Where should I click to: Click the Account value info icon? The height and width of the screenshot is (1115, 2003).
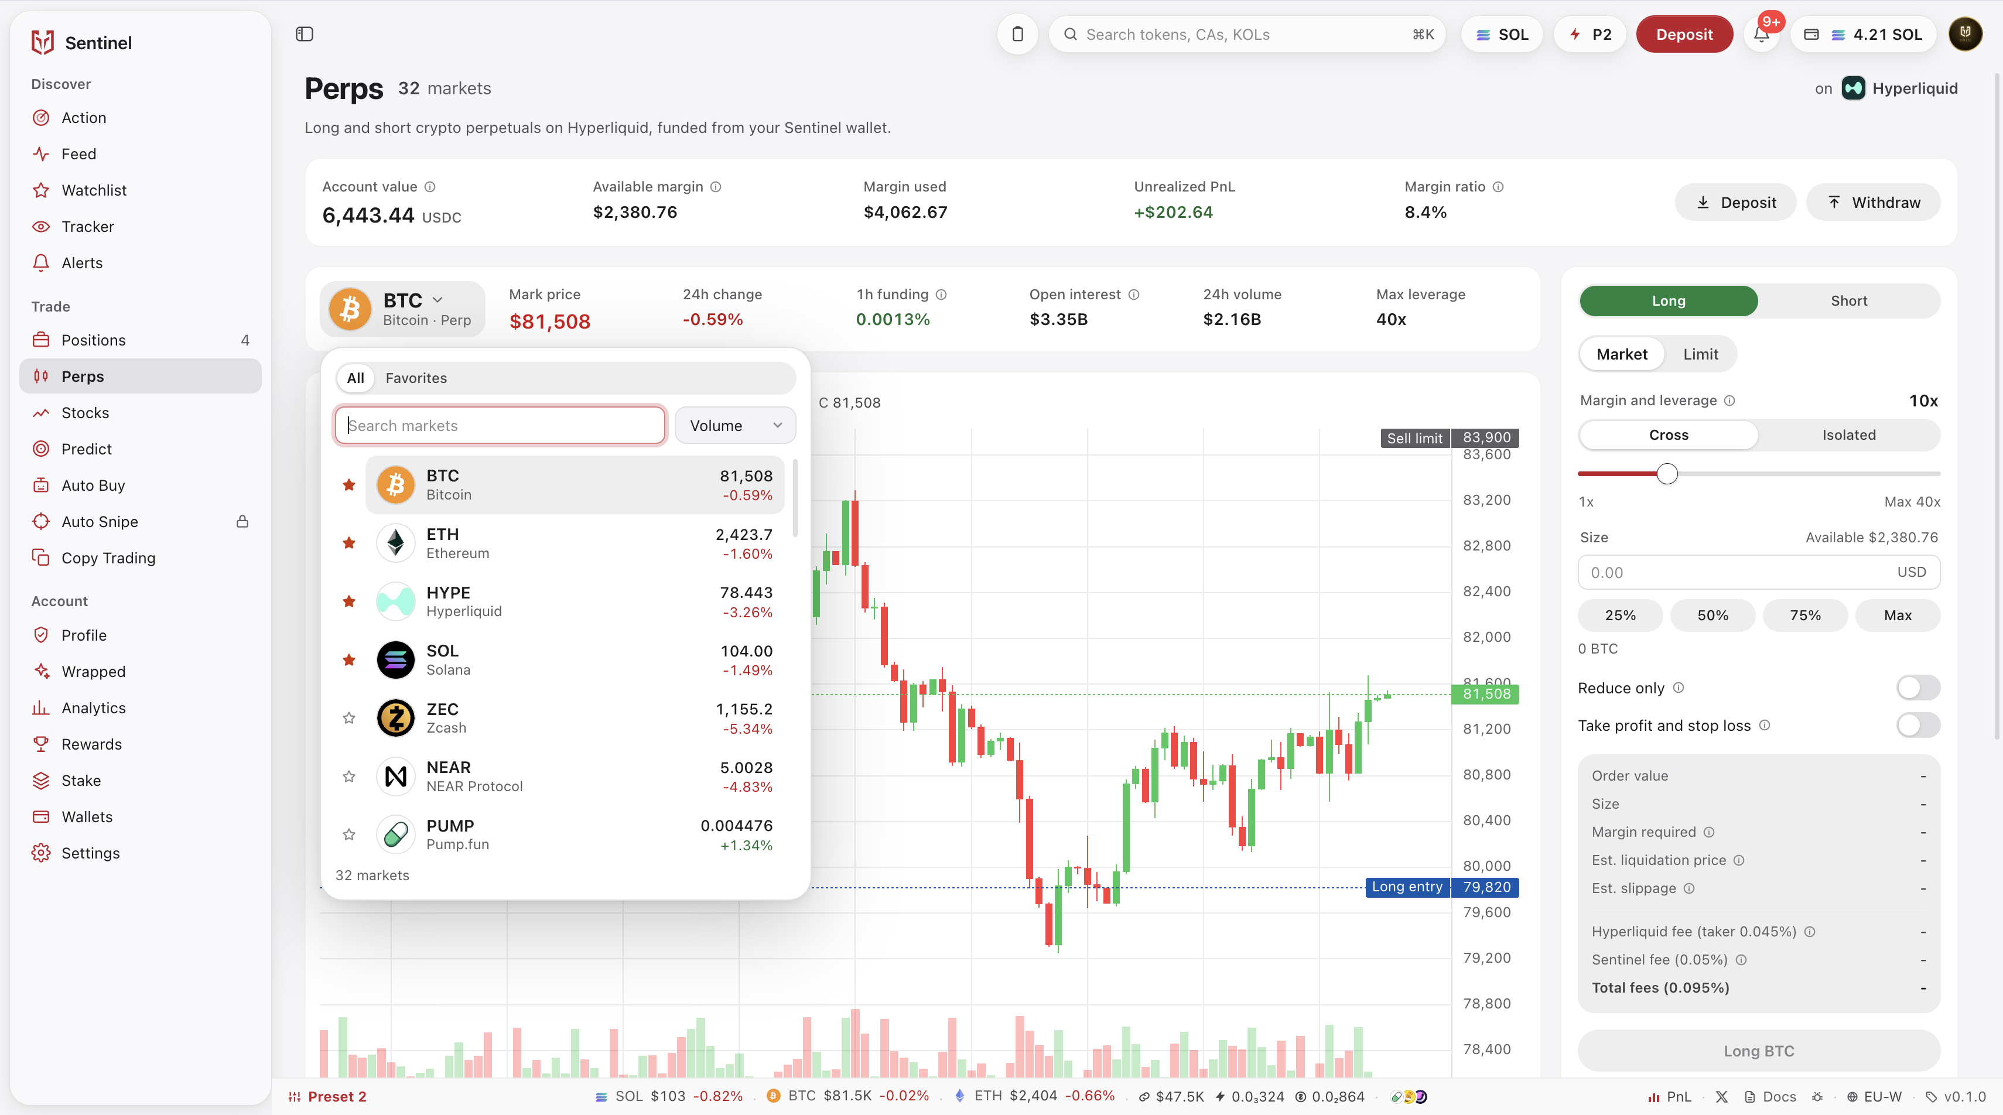[x=430, y=187]
